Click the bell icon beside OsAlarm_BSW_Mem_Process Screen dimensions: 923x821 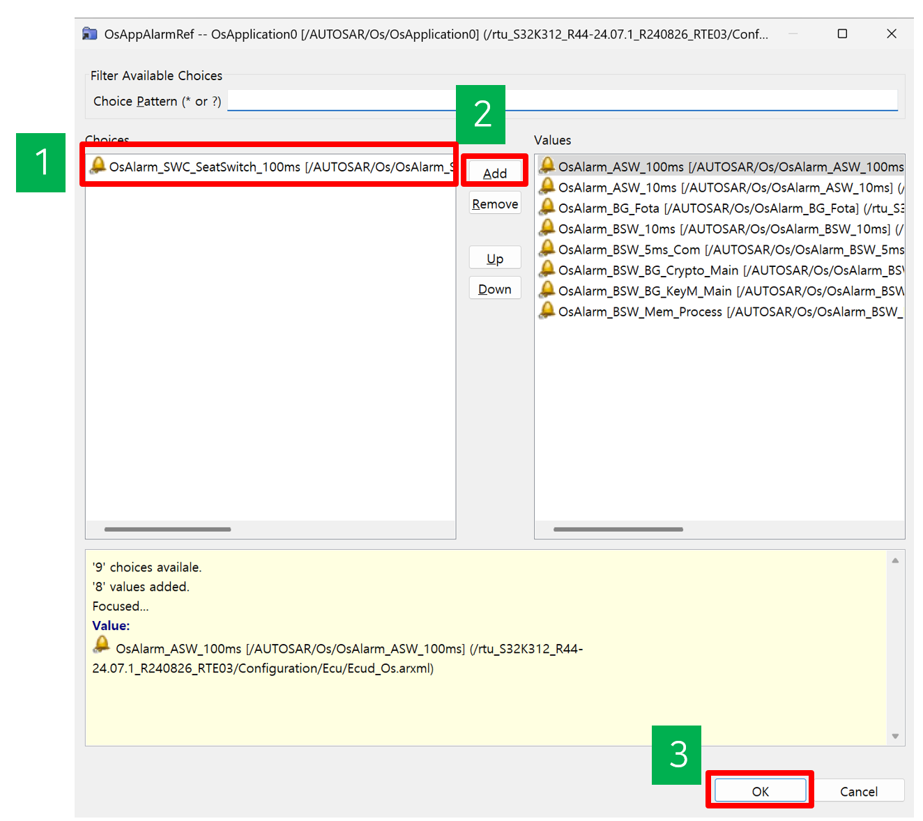click(x=547, y=311)
